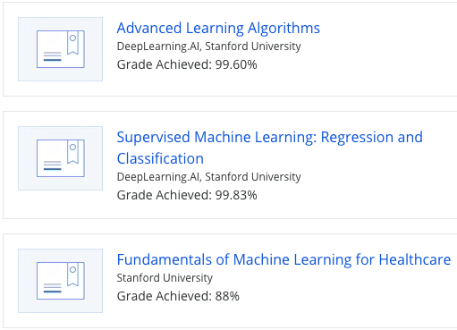Image resolution: width=457 pixels, height=330 pixels.
Task: Click empty area of Supervised Machine Learning card
Action: click(373, 190)
